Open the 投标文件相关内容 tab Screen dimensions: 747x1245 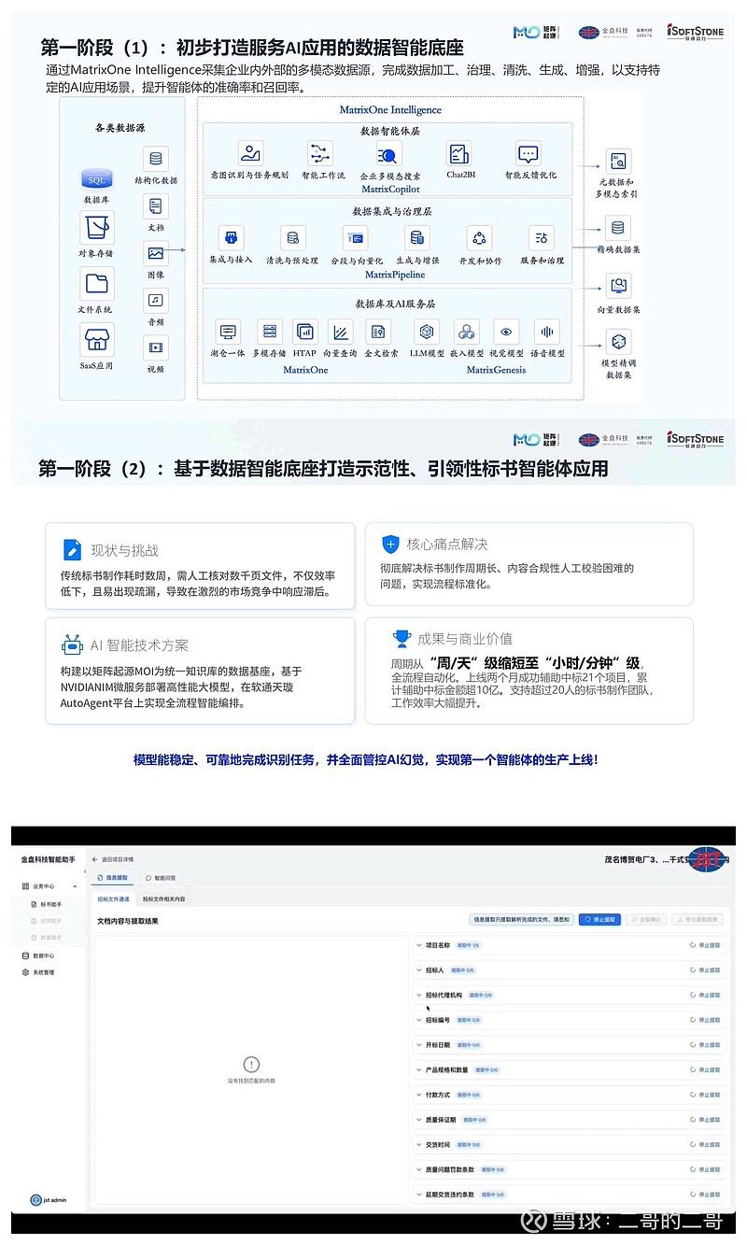pyautogui.click(x=163, y=899)
